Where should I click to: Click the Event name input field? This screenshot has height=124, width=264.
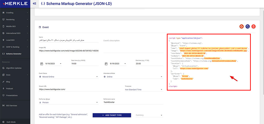click(69, 41)
